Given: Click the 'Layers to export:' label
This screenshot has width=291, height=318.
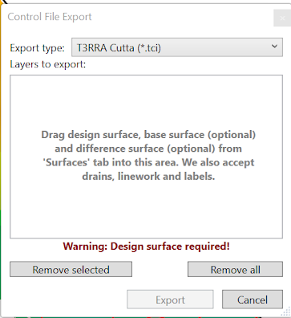Looking at the screenshot, I should 48,64.
